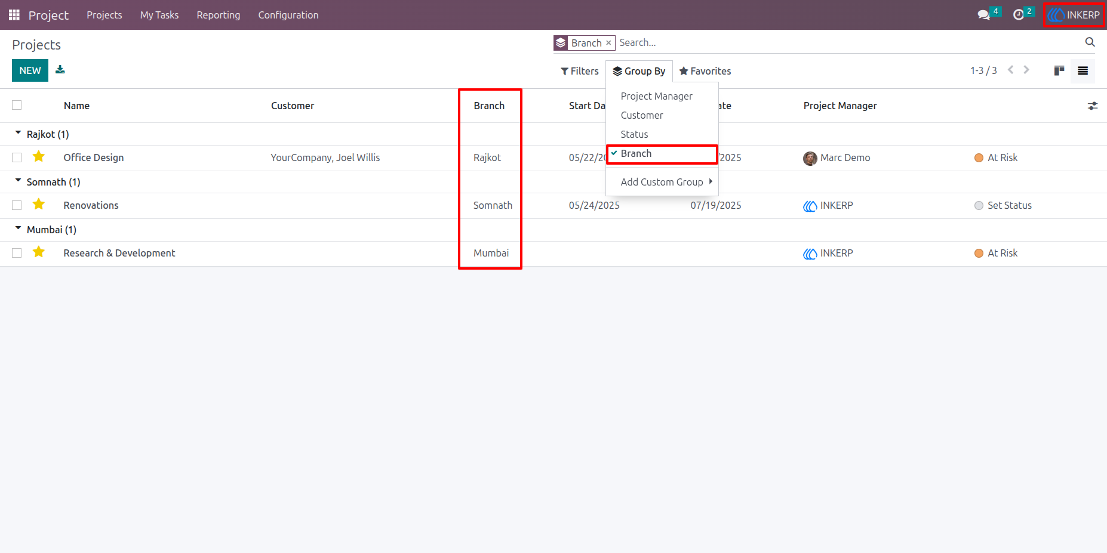1107x553 pixels.
Task: Open the My Tasks menu
Action: (x=159, y=15)
